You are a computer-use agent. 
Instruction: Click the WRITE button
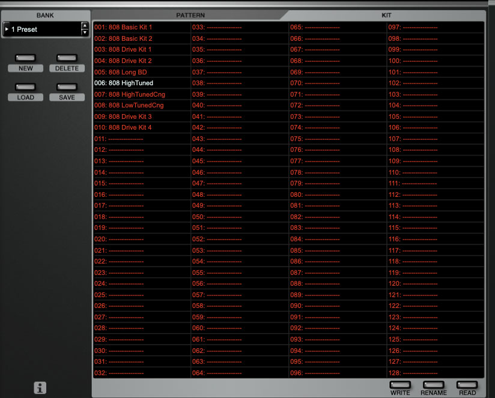[x=400, y=385]
